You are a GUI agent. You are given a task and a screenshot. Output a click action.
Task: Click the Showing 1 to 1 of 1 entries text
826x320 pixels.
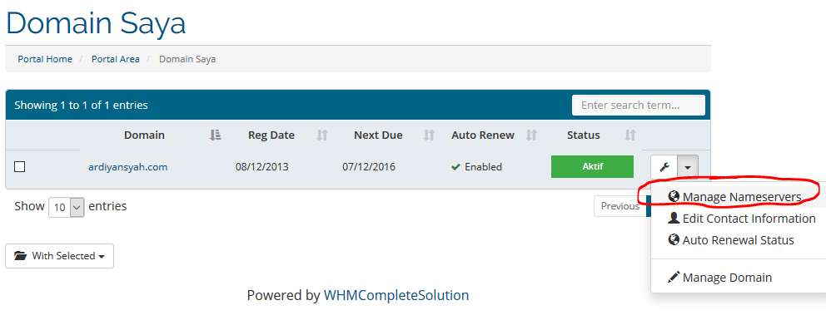pos(81,105)
